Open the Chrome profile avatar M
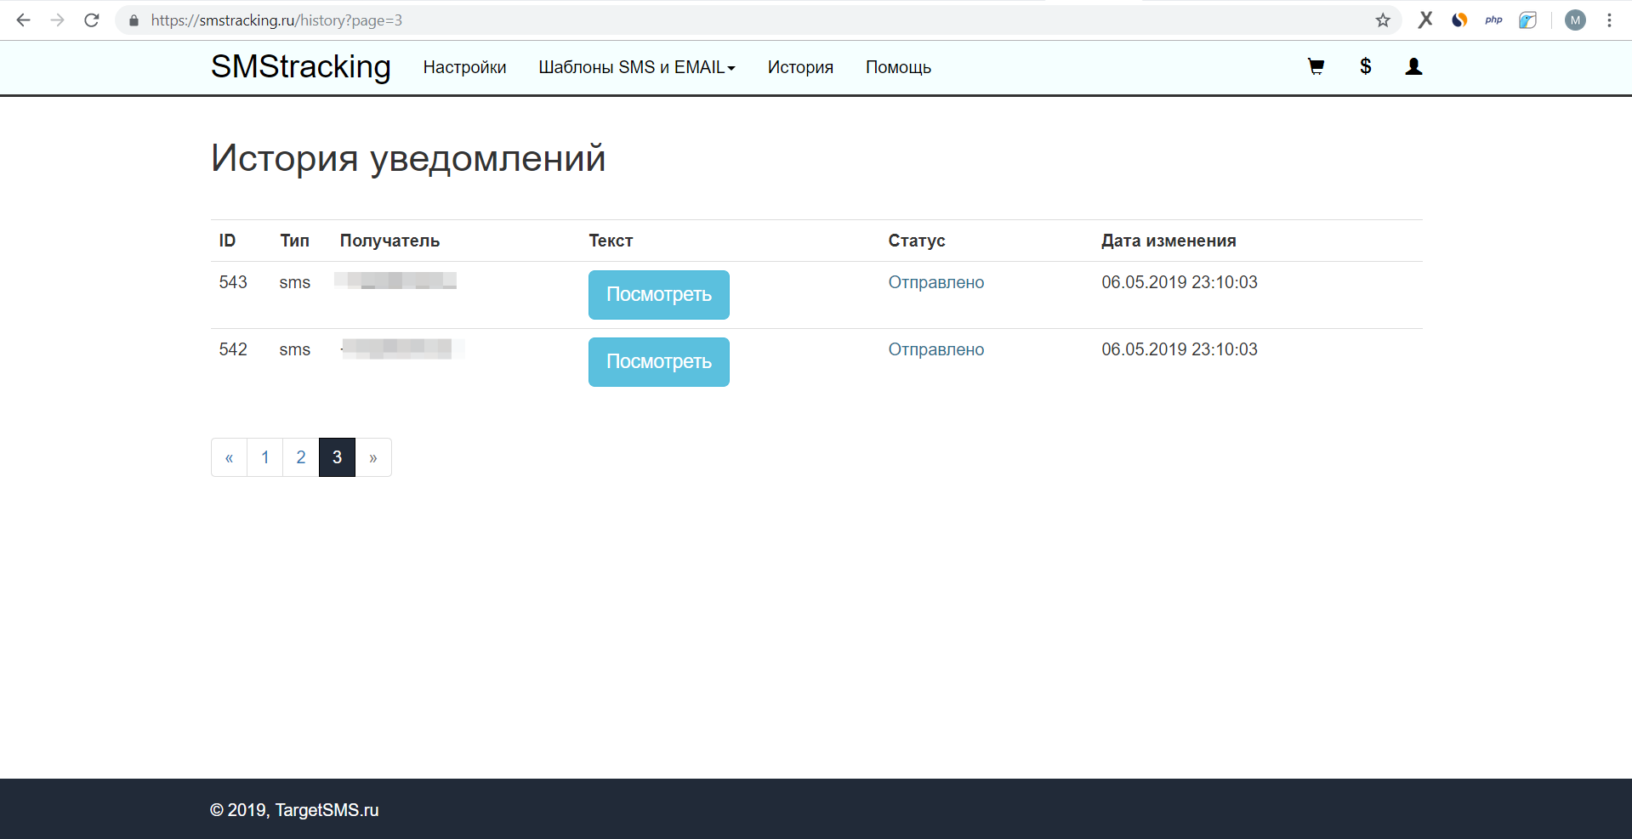The width and height of the screenshot is (1632, 839). tap(1575, 20)
